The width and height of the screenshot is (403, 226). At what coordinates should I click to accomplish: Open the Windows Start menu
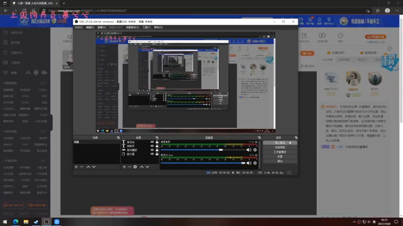(x=5, y=222)
